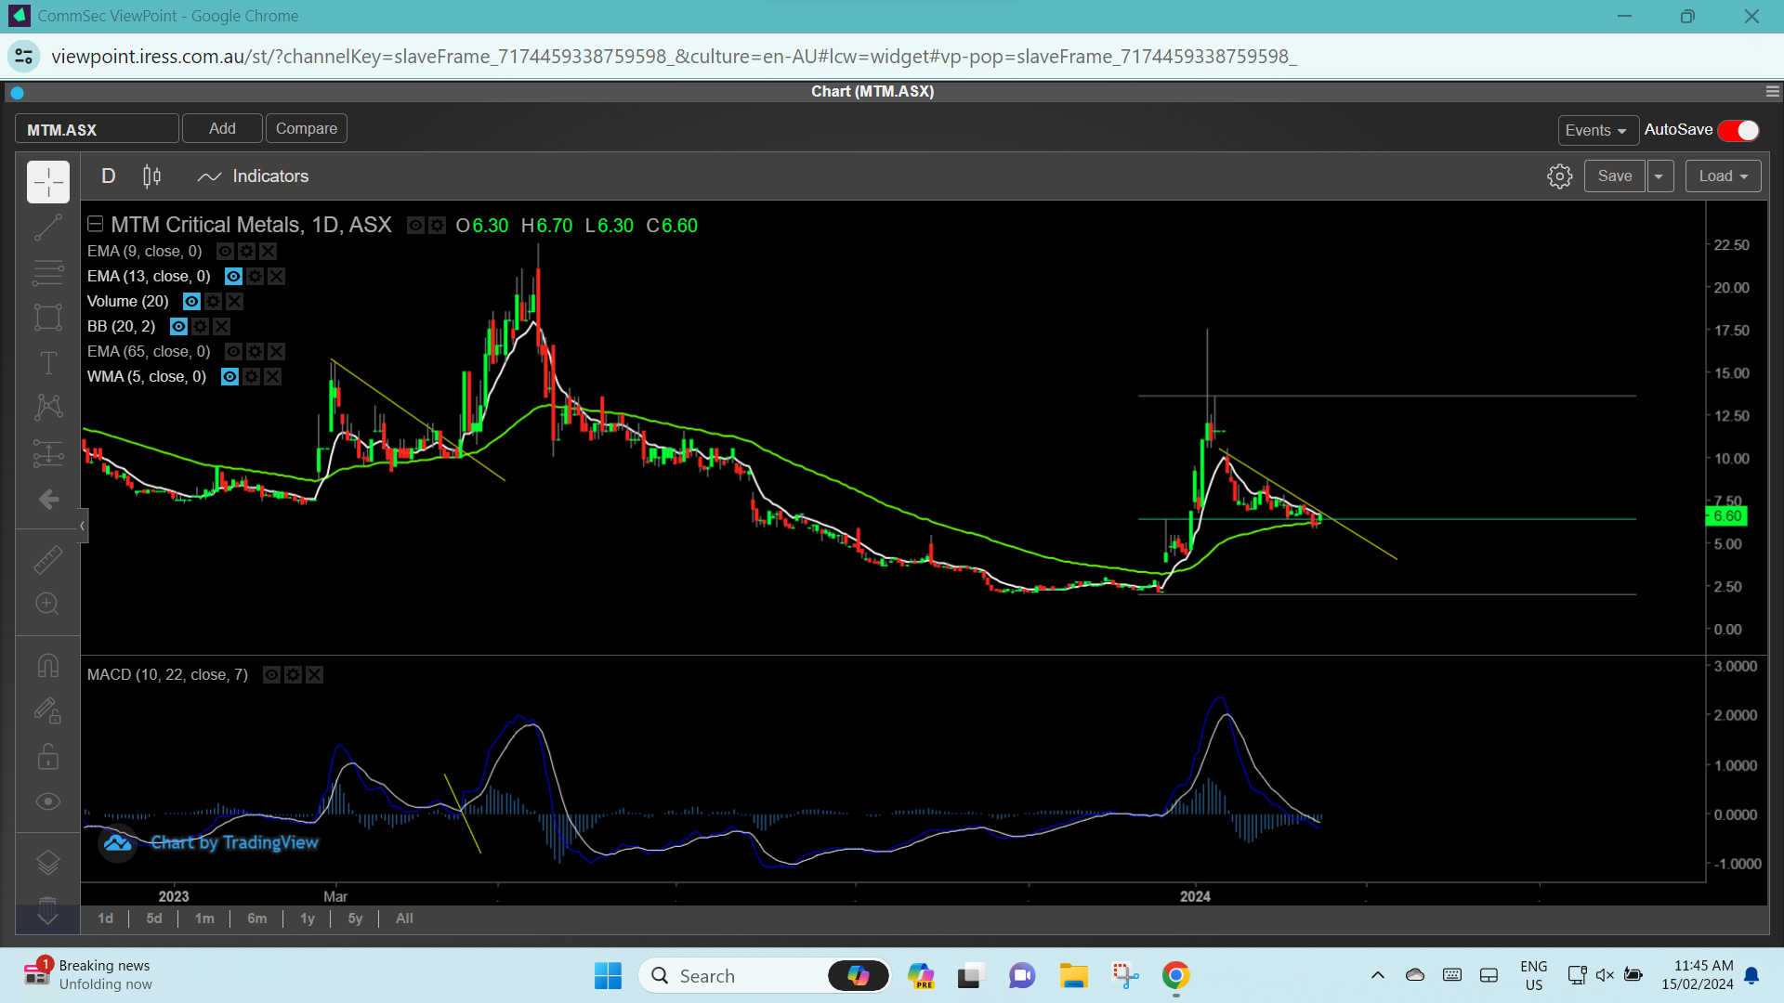The image size is (1784, 1003).
Task: Collapse the indicator legend
Action: (95, 224)
